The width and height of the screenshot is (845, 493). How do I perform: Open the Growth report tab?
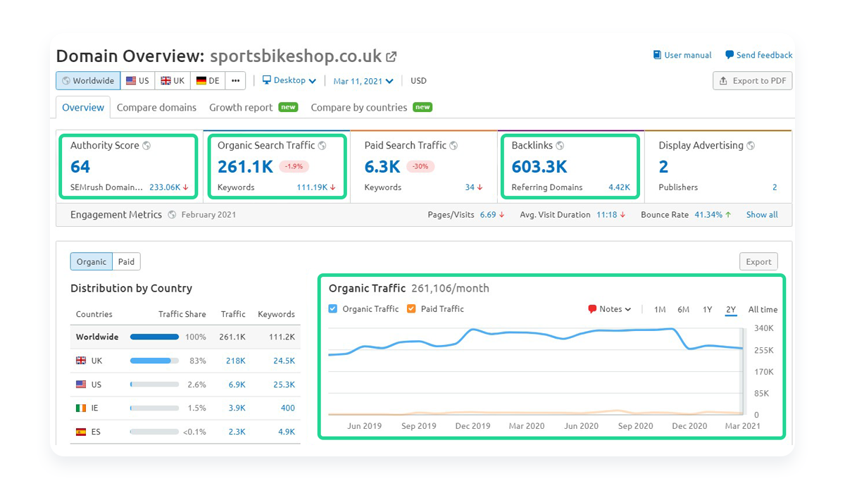coord(254,108)
